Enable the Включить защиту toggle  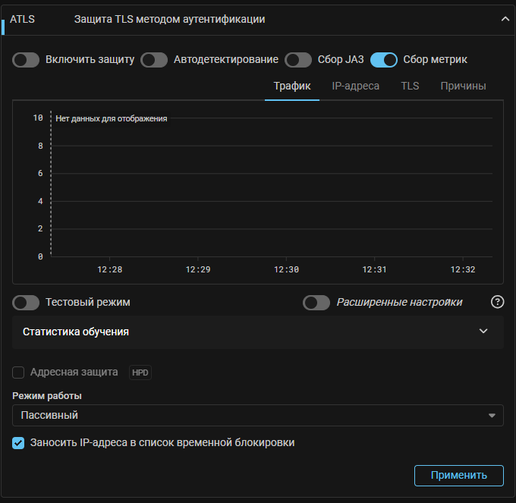pyautogui.click(x=26, y=60)
